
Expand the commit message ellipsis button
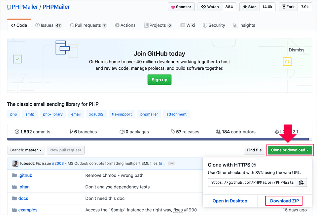click(171, 163)
